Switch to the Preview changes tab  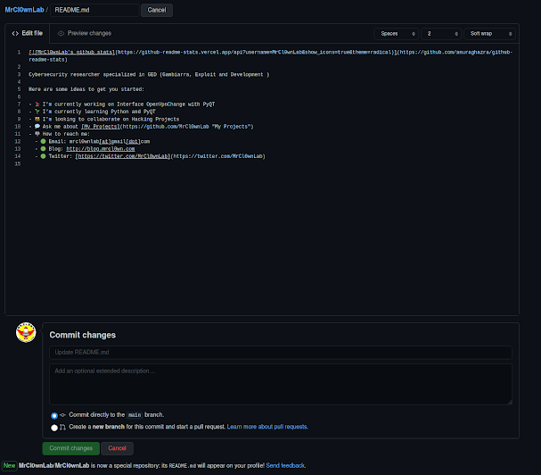(x=85, y=33)
